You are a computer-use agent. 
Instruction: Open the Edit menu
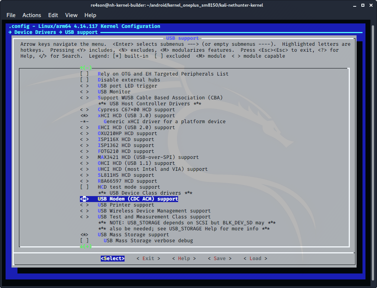point(53,15)
